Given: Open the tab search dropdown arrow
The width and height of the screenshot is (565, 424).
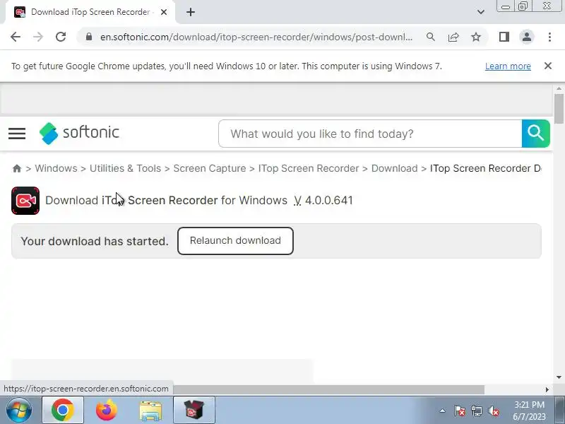Looking at the screenshot, I should click(481, 12).
